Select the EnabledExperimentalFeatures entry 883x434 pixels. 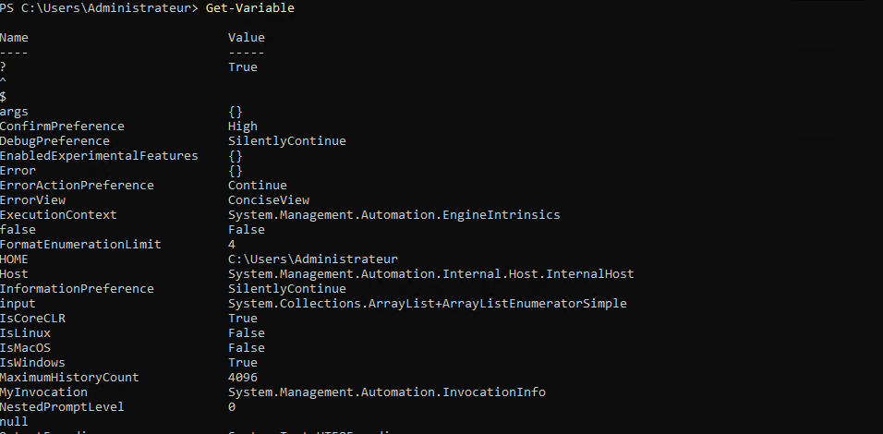coord(99,156)
